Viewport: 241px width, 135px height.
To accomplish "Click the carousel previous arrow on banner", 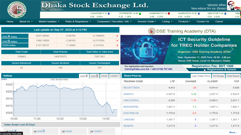I will (x=130, y=49).
